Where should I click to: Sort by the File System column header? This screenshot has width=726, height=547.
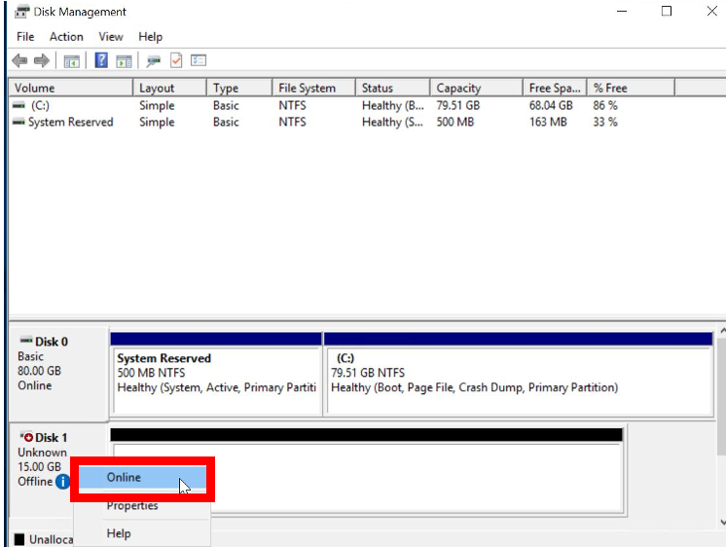click(x=307, y=88)
